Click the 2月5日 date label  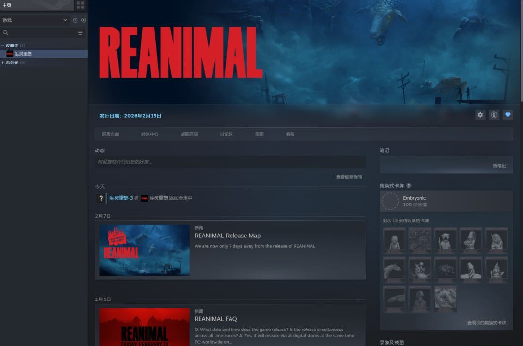(103, 299)
